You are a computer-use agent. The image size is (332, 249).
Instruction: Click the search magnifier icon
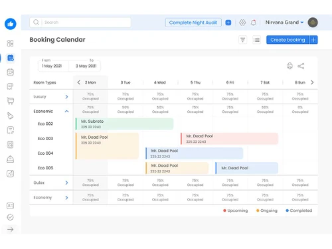(36, 23)
